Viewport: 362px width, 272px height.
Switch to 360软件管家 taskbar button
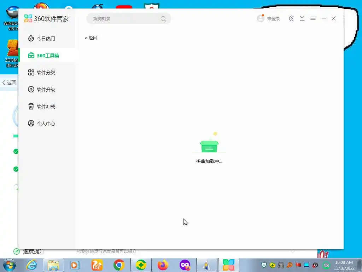coord(229,265)
